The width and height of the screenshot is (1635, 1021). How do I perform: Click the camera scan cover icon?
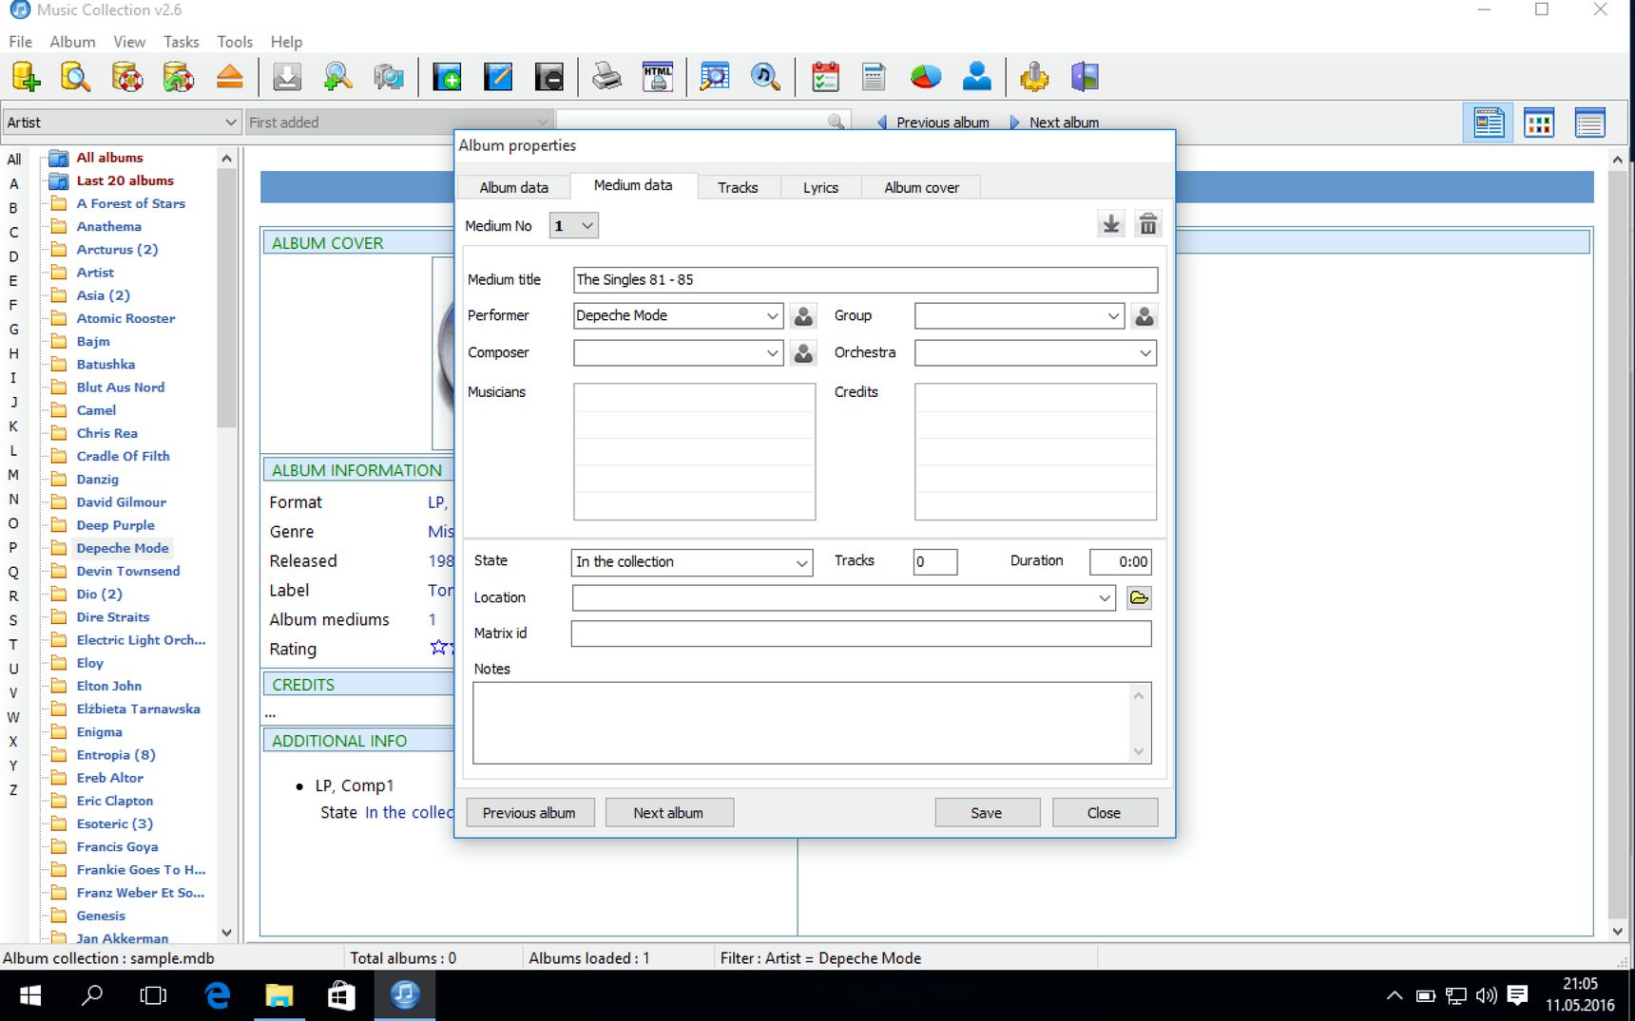coord(389,77)
